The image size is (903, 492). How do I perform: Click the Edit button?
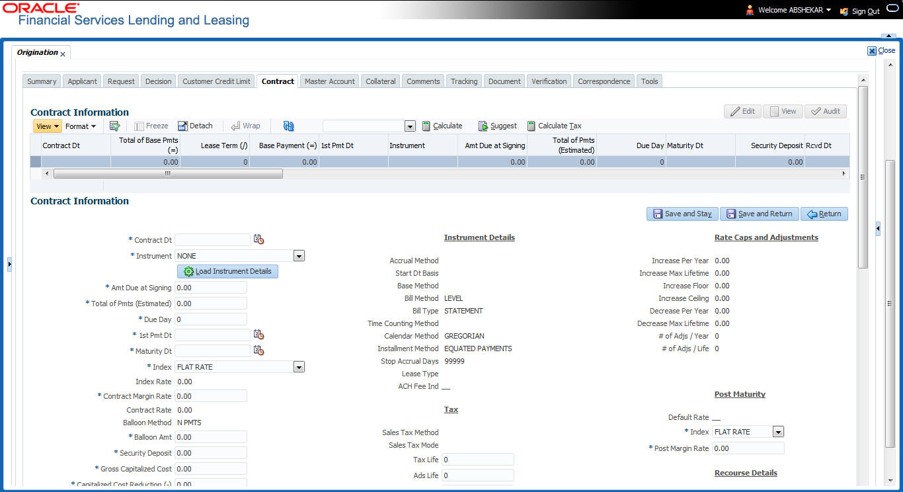coord(742,111)
